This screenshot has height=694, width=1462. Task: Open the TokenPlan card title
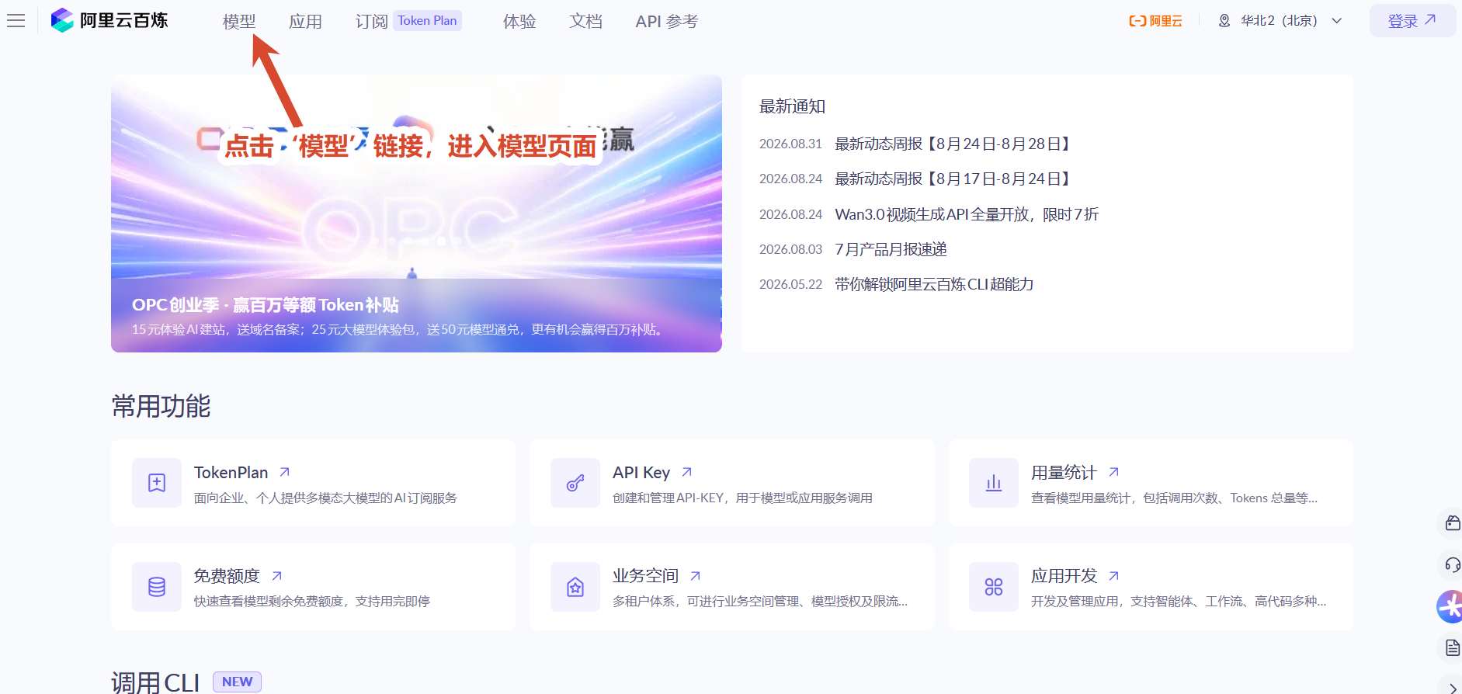[x=231, y=473]
